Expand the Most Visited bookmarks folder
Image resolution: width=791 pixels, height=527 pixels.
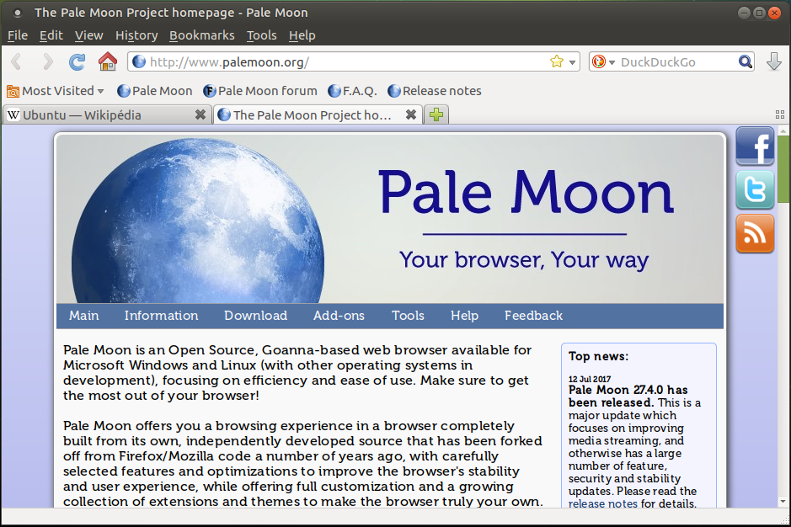56,91
